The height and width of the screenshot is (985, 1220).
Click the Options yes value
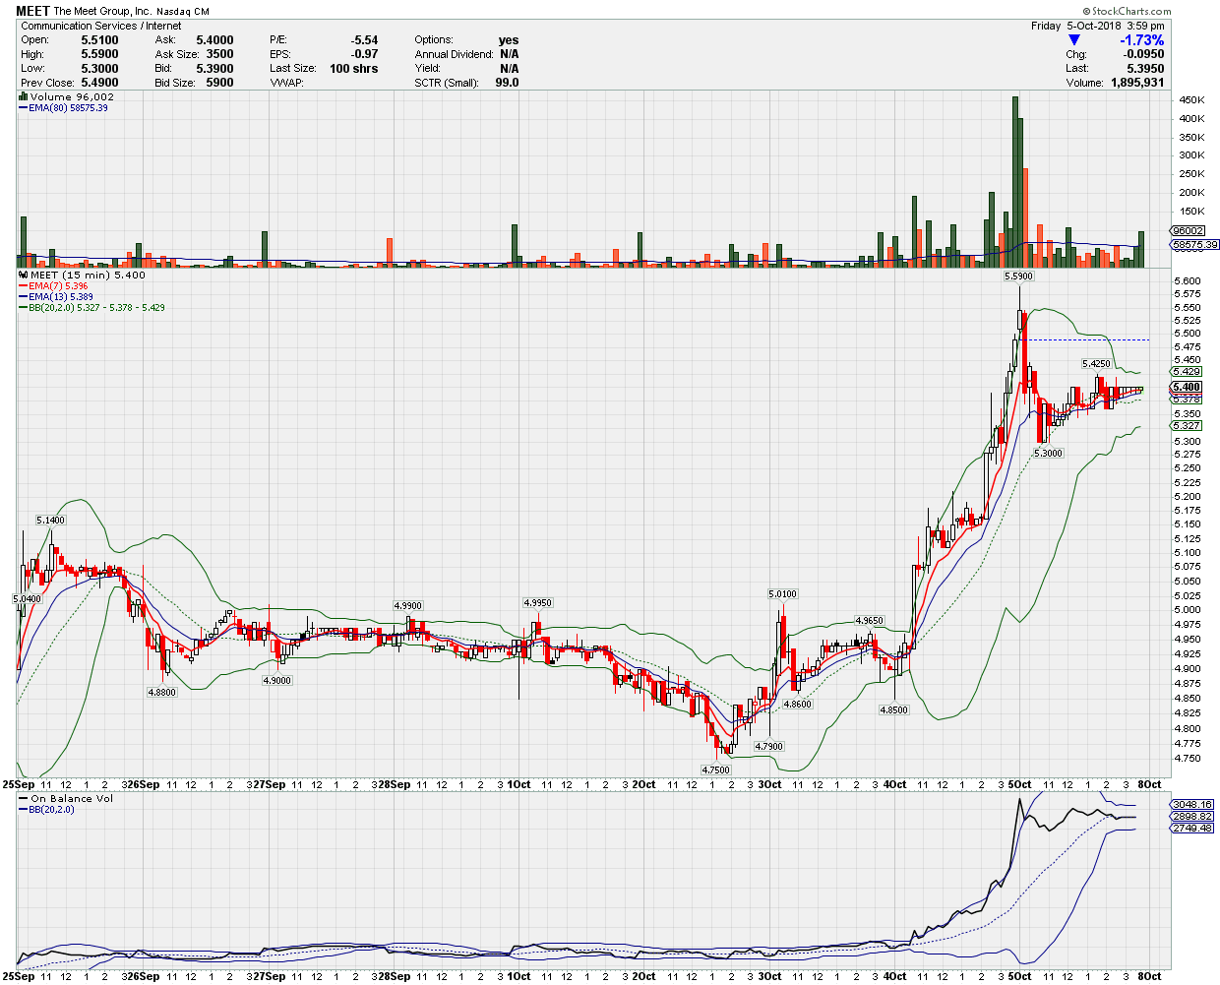[509, 40]
